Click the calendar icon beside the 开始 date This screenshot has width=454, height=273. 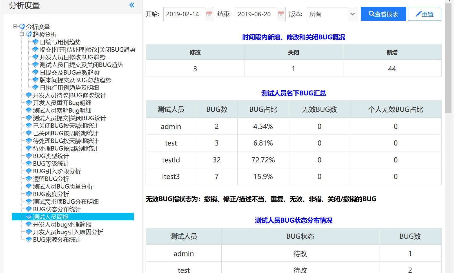(x=209, y=14)
